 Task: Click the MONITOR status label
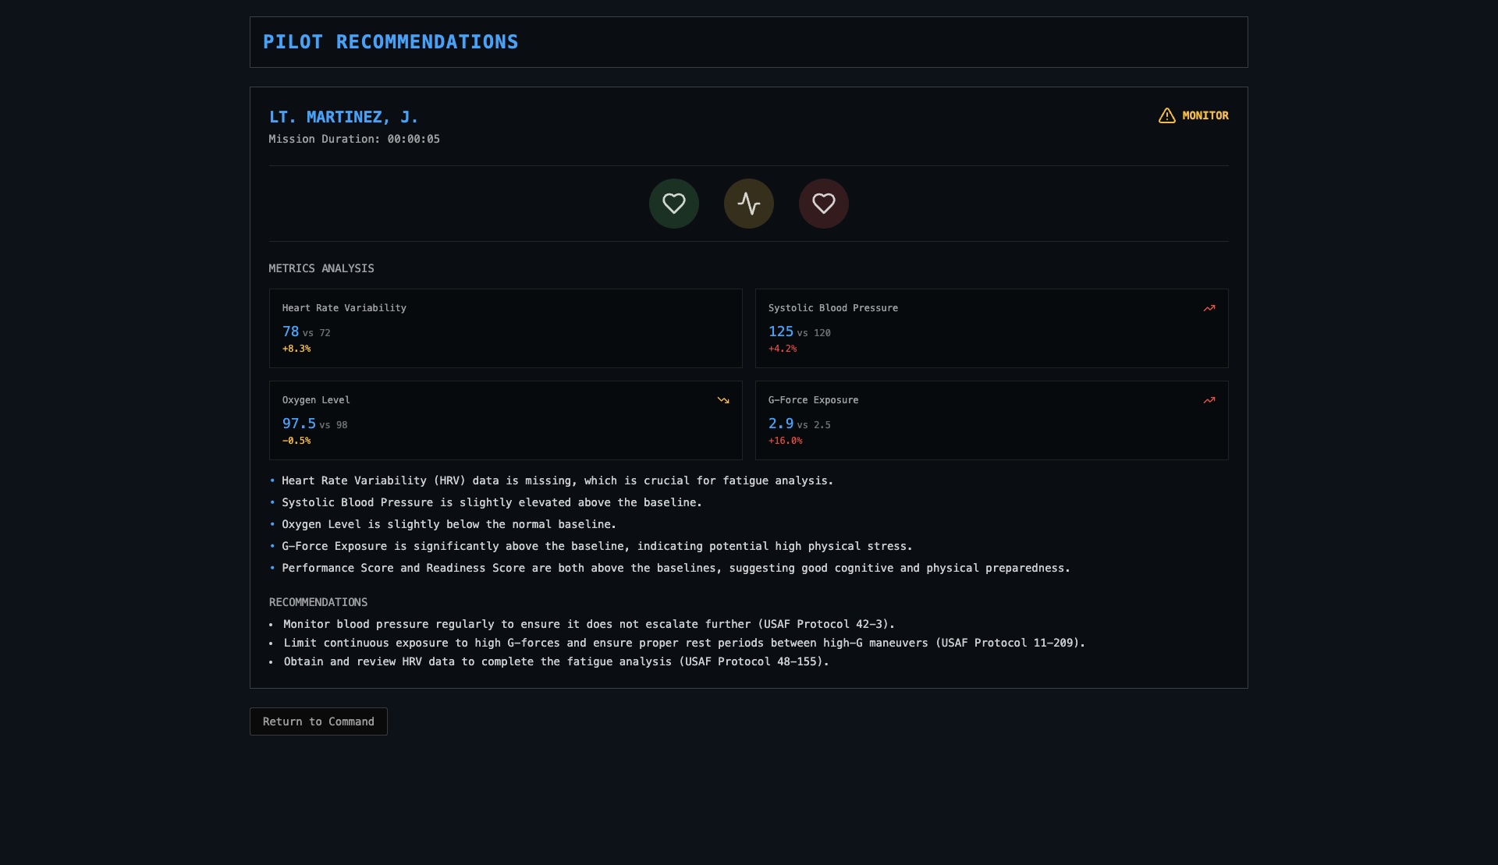click(1205, 115)
